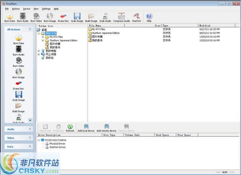Select StarPort Drives in device tree
241x175 pixels.
point(58,147)
